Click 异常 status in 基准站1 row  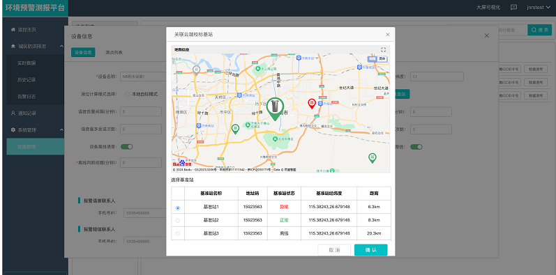coord(284,207)
